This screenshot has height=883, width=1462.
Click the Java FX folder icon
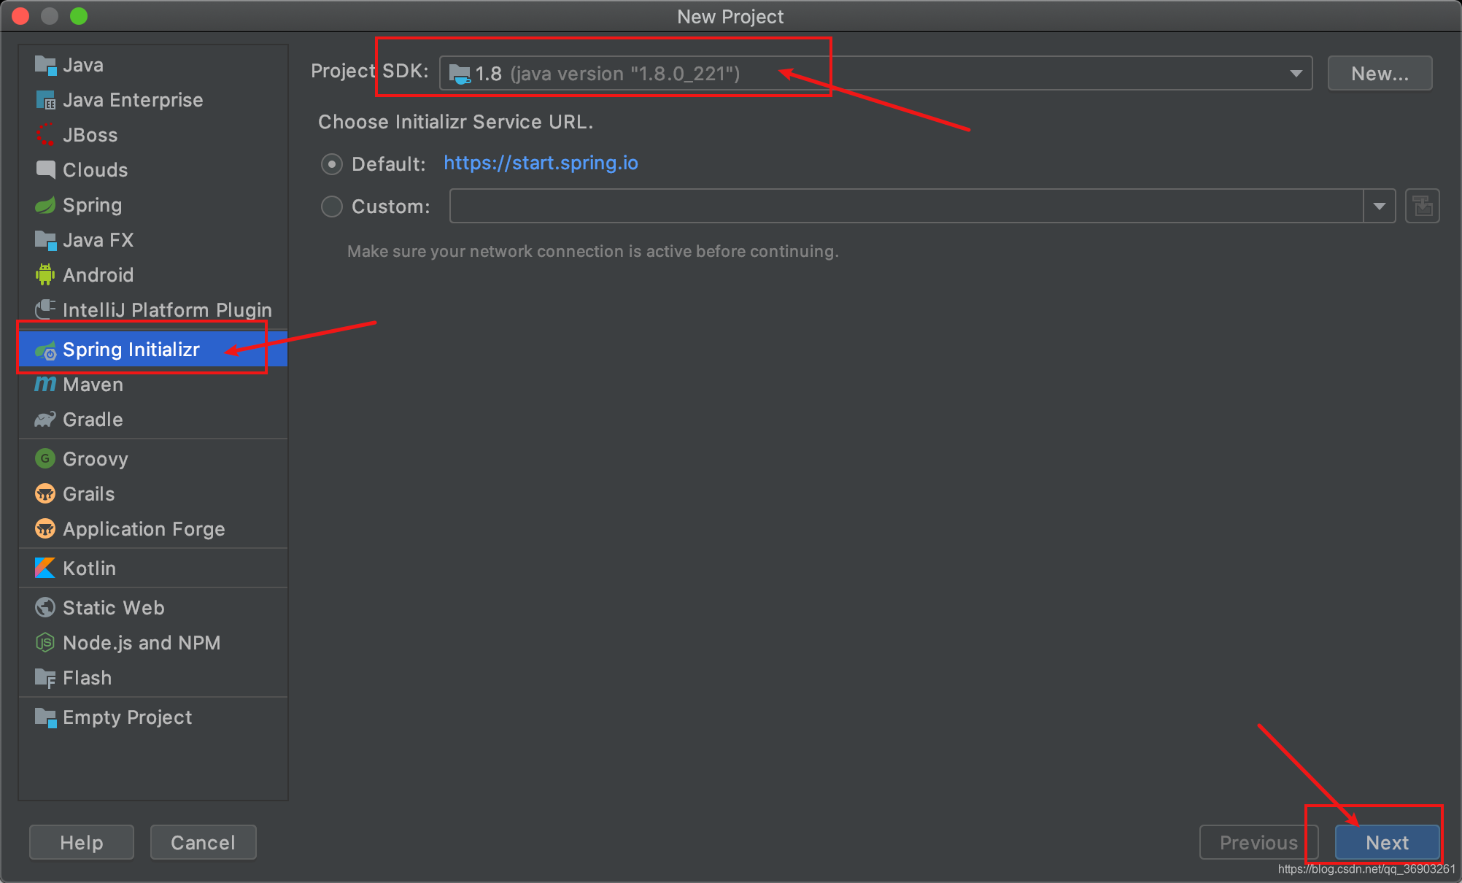(45, 240)
